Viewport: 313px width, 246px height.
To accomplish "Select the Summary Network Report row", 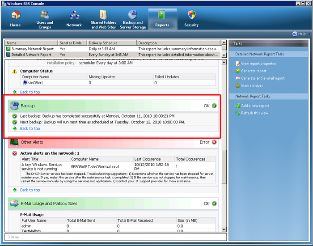I will click(x=33, y=49).
